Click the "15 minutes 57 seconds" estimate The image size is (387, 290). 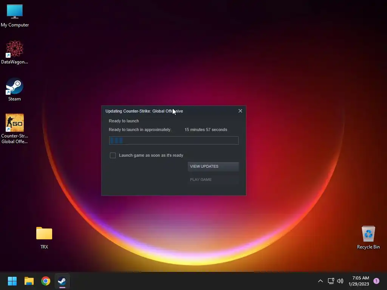[x=206, y=130]
